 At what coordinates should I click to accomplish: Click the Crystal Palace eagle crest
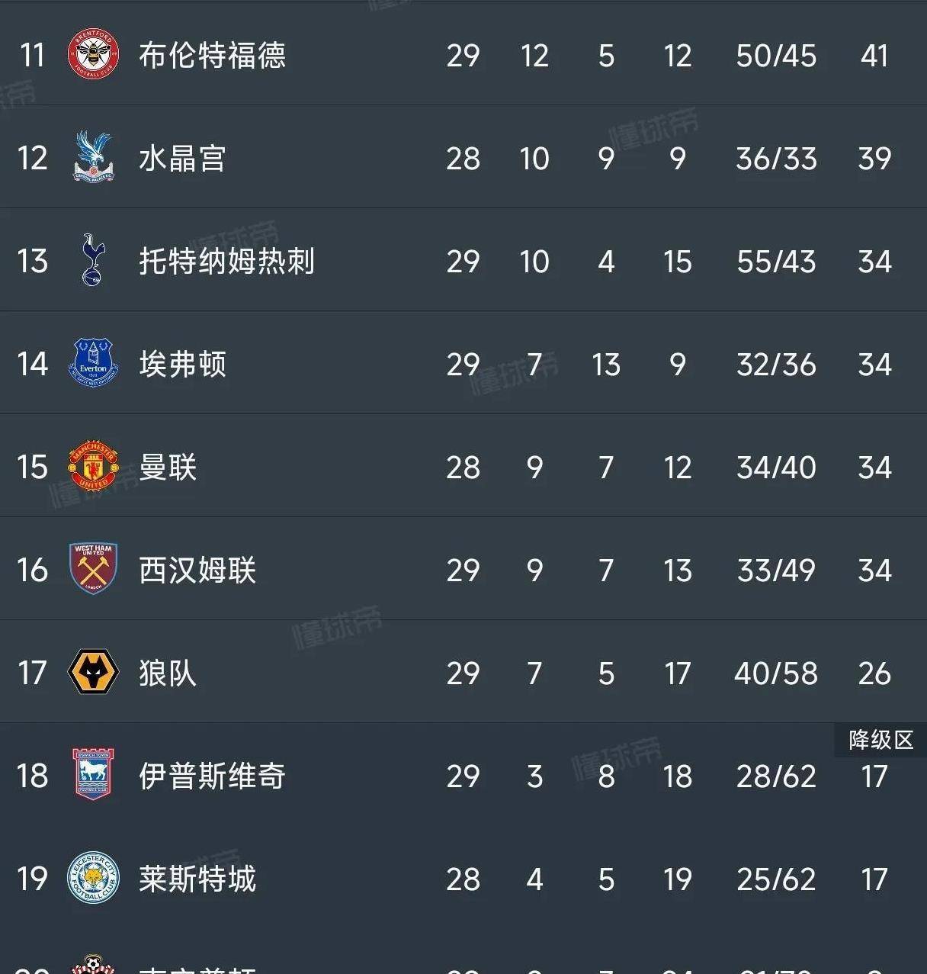(x=93, y=157)
